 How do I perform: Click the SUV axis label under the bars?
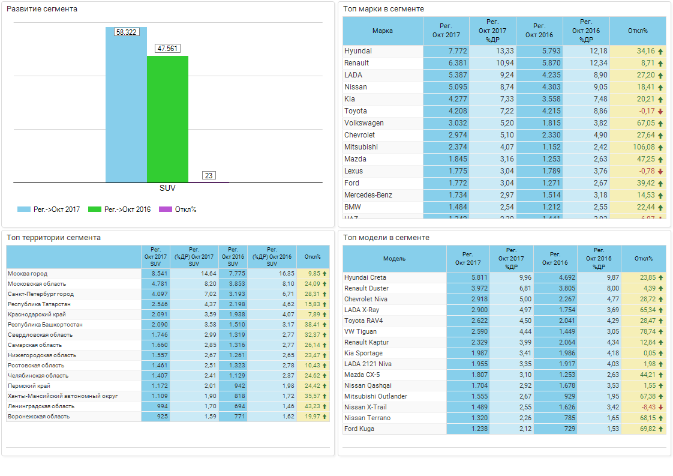coord(167,188)
